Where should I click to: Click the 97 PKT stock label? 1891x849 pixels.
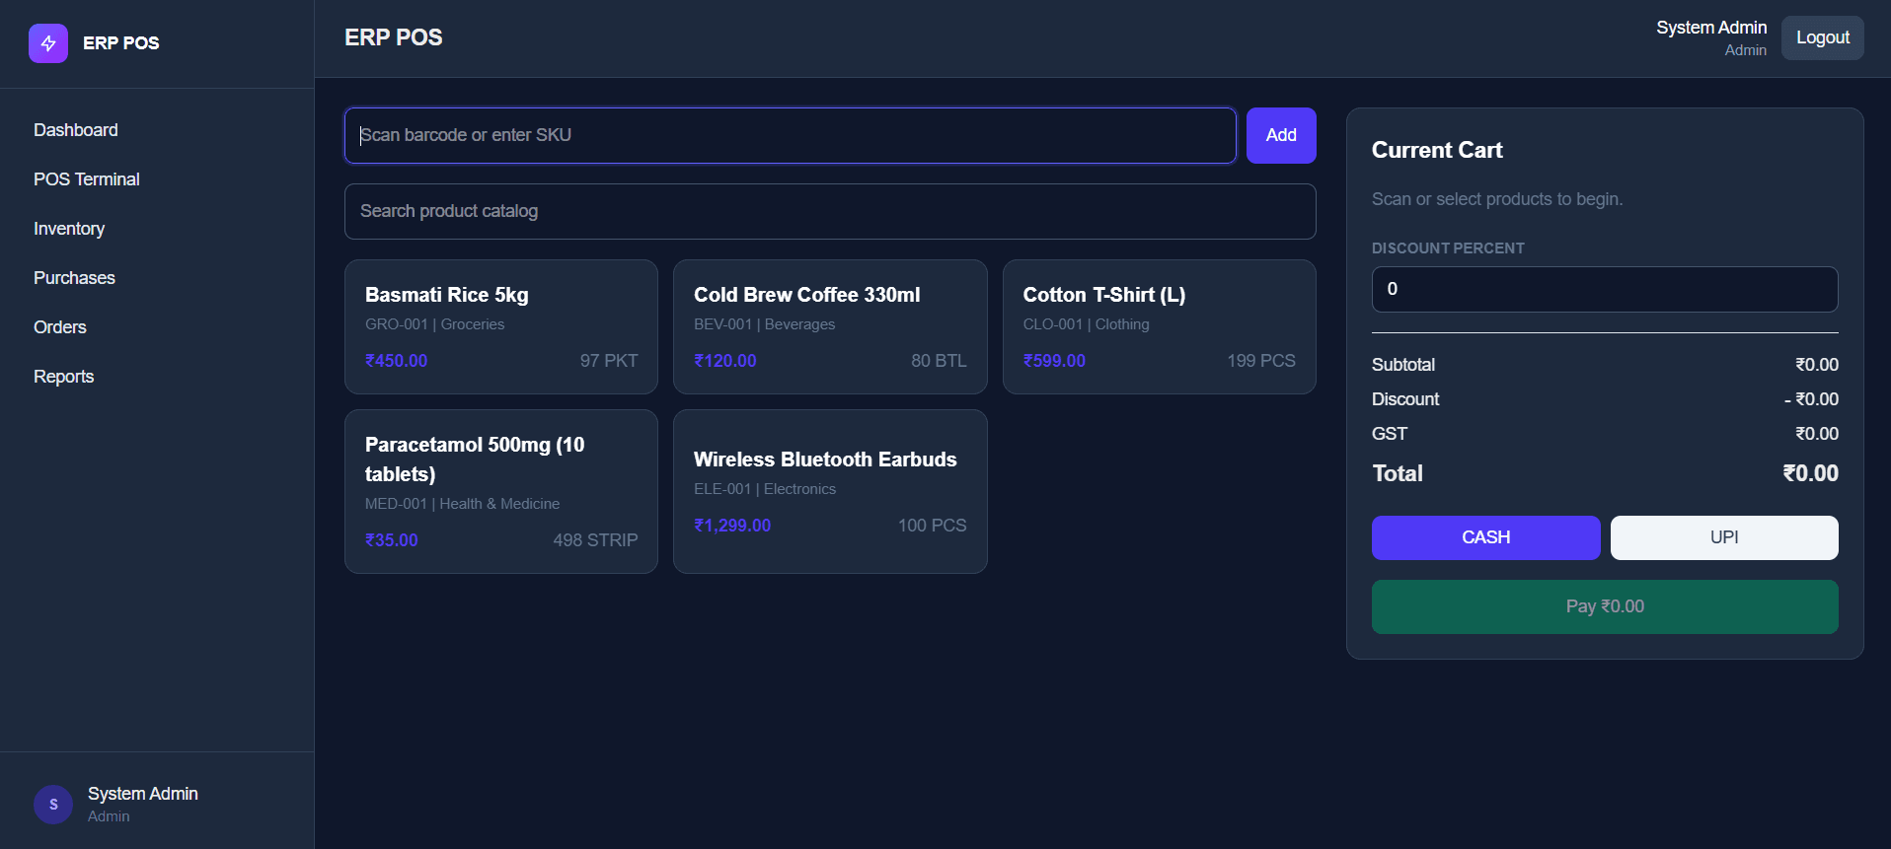click(x=609, y=361)
